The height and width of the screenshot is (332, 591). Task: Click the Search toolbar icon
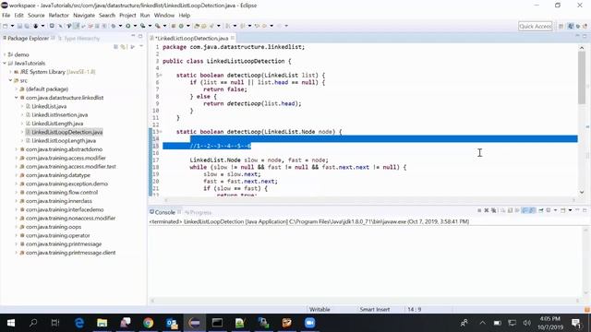(x=211, y=26)
